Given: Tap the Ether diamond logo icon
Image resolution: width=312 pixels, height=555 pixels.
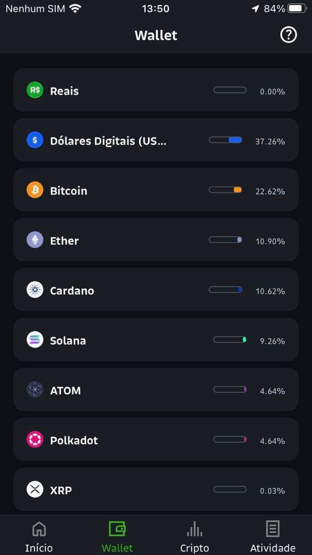Looking at the screenshot, I should point(35,240).
